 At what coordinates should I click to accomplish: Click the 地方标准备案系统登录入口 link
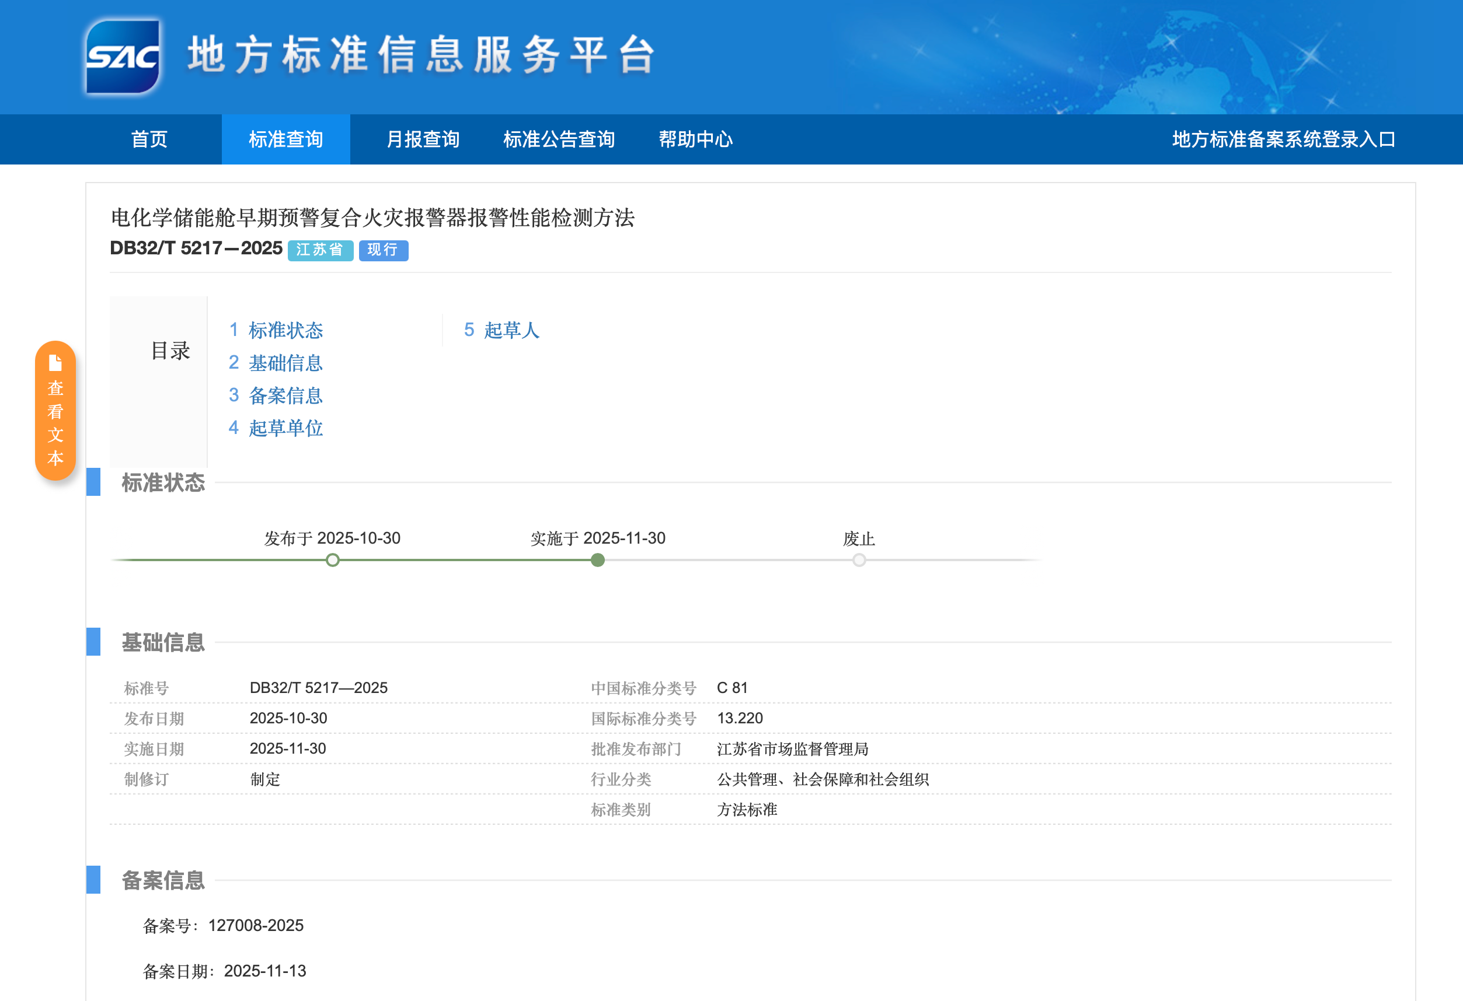click(x=1284, y=139)
